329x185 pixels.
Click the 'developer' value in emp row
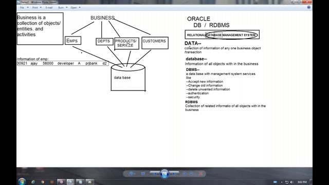click(x=66, y=63)
